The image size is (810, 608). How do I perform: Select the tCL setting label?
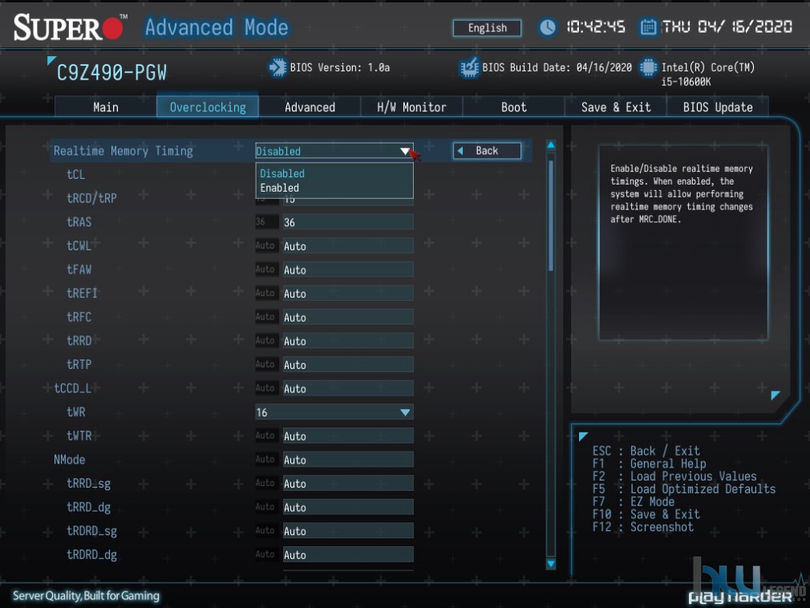75,175
